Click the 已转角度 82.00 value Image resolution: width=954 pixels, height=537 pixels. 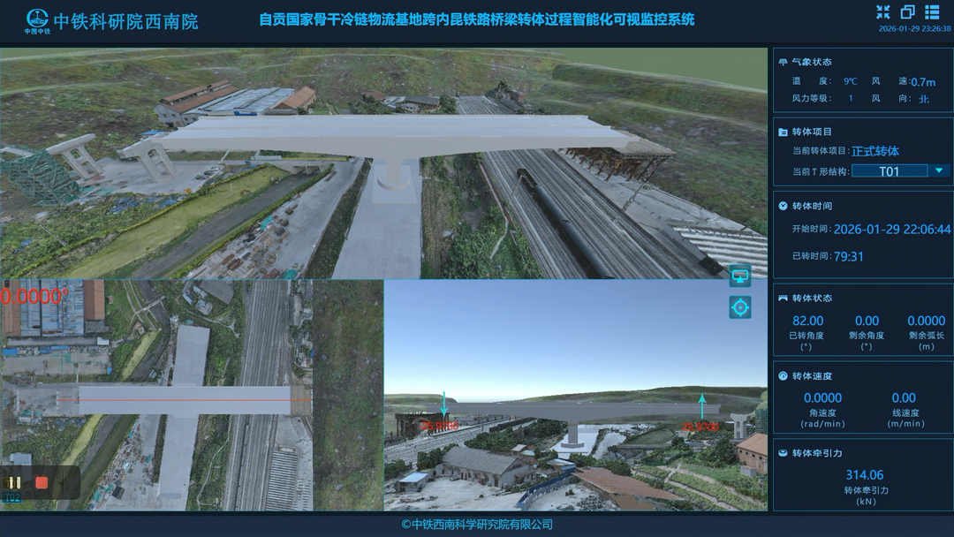807,321
